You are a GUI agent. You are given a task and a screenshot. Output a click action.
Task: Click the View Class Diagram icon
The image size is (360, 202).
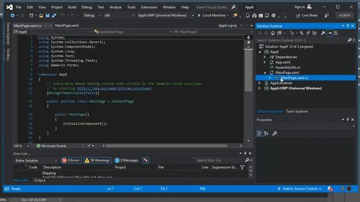point(336,33)
